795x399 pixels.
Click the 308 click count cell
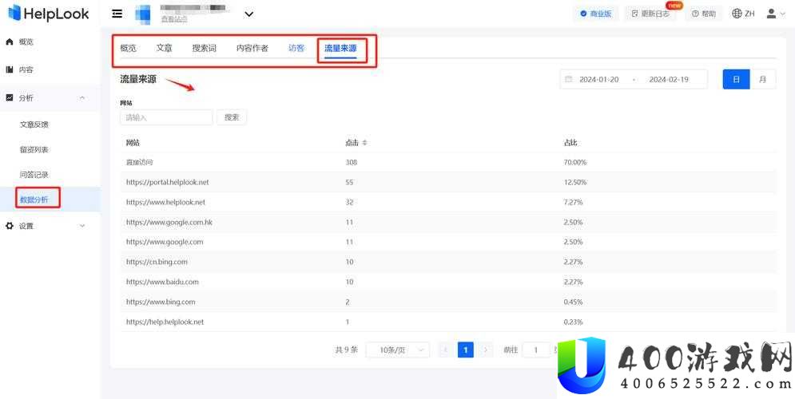[351, 163]
